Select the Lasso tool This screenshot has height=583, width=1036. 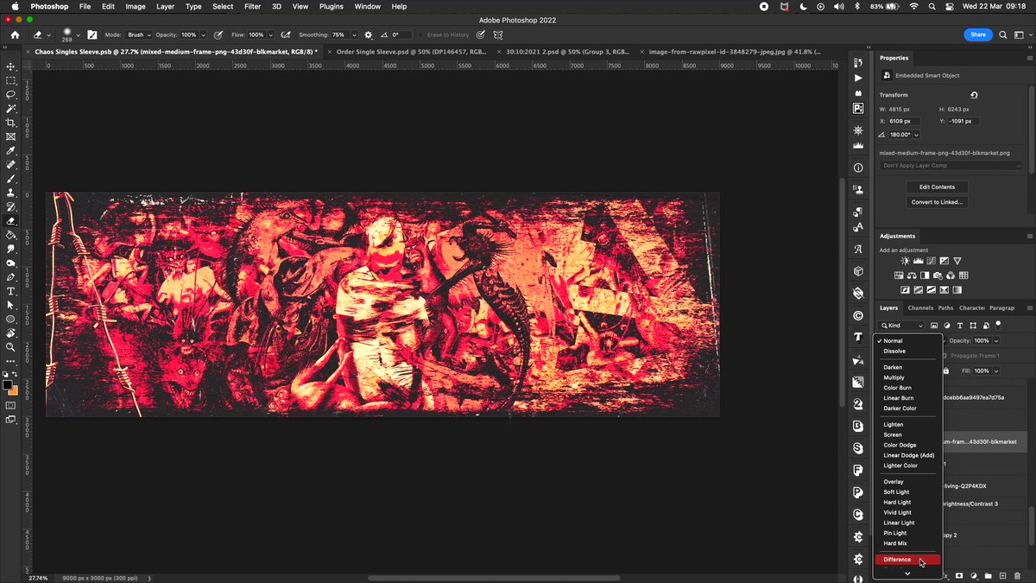(x=11, y=95)
